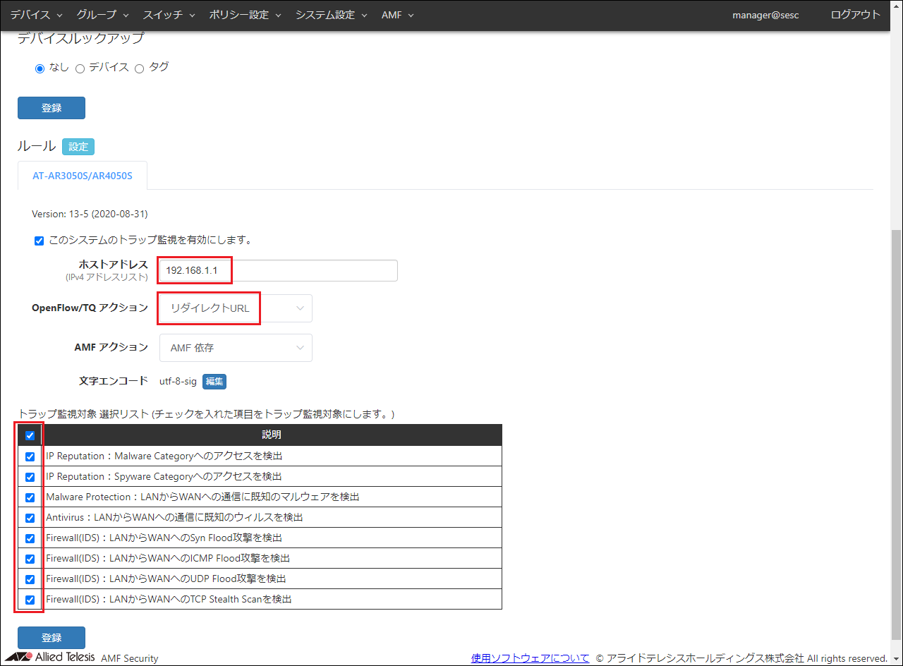The width and height of the screenshot is (903, 666).
Task: Toggle the TCP Stealth Scan checkbox
Action: [30, 600]
